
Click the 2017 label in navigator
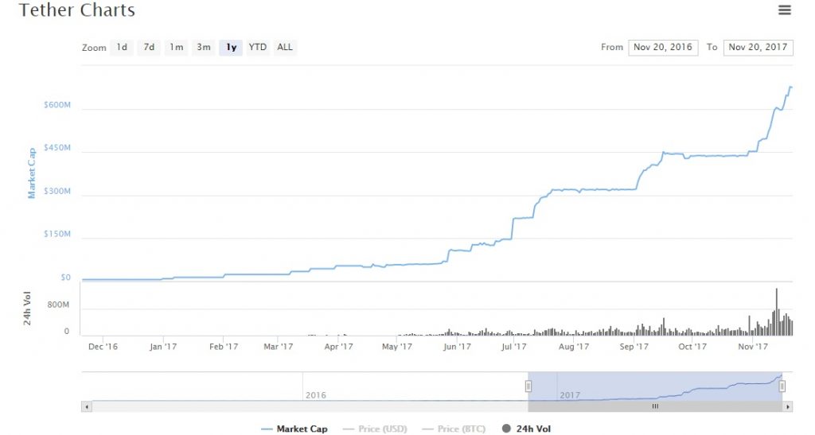click(570, 395)
